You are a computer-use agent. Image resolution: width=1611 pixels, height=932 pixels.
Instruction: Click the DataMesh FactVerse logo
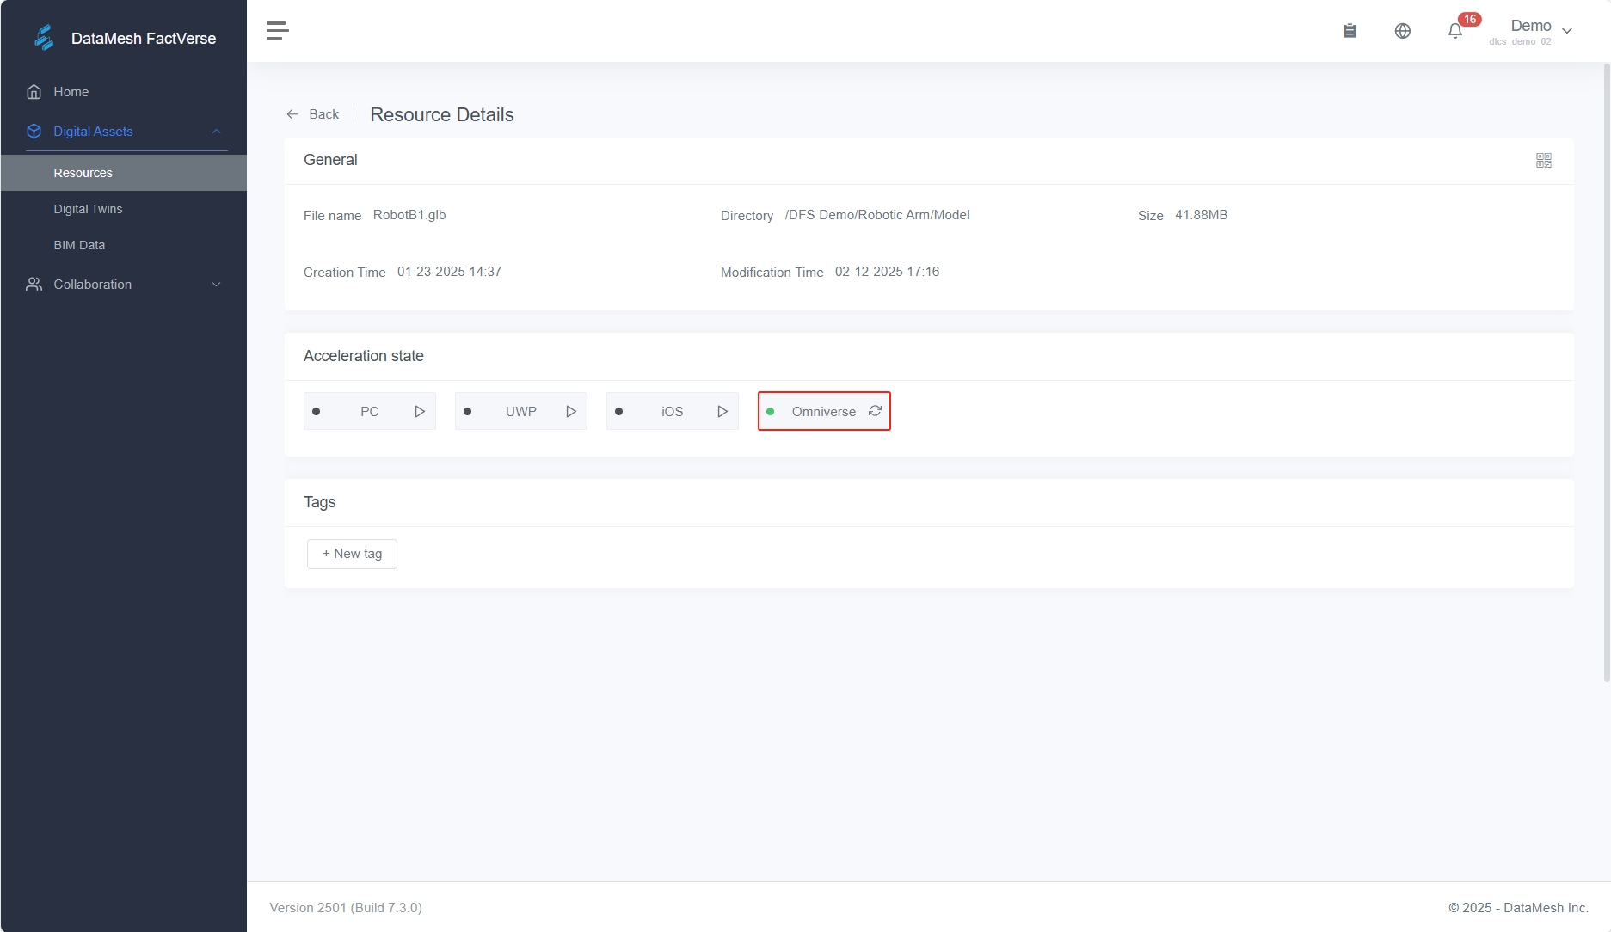click(x=45, y=38)
